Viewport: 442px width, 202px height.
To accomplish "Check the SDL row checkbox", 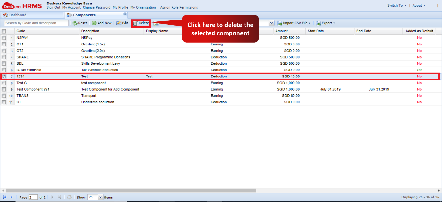I will coord(4,63).
